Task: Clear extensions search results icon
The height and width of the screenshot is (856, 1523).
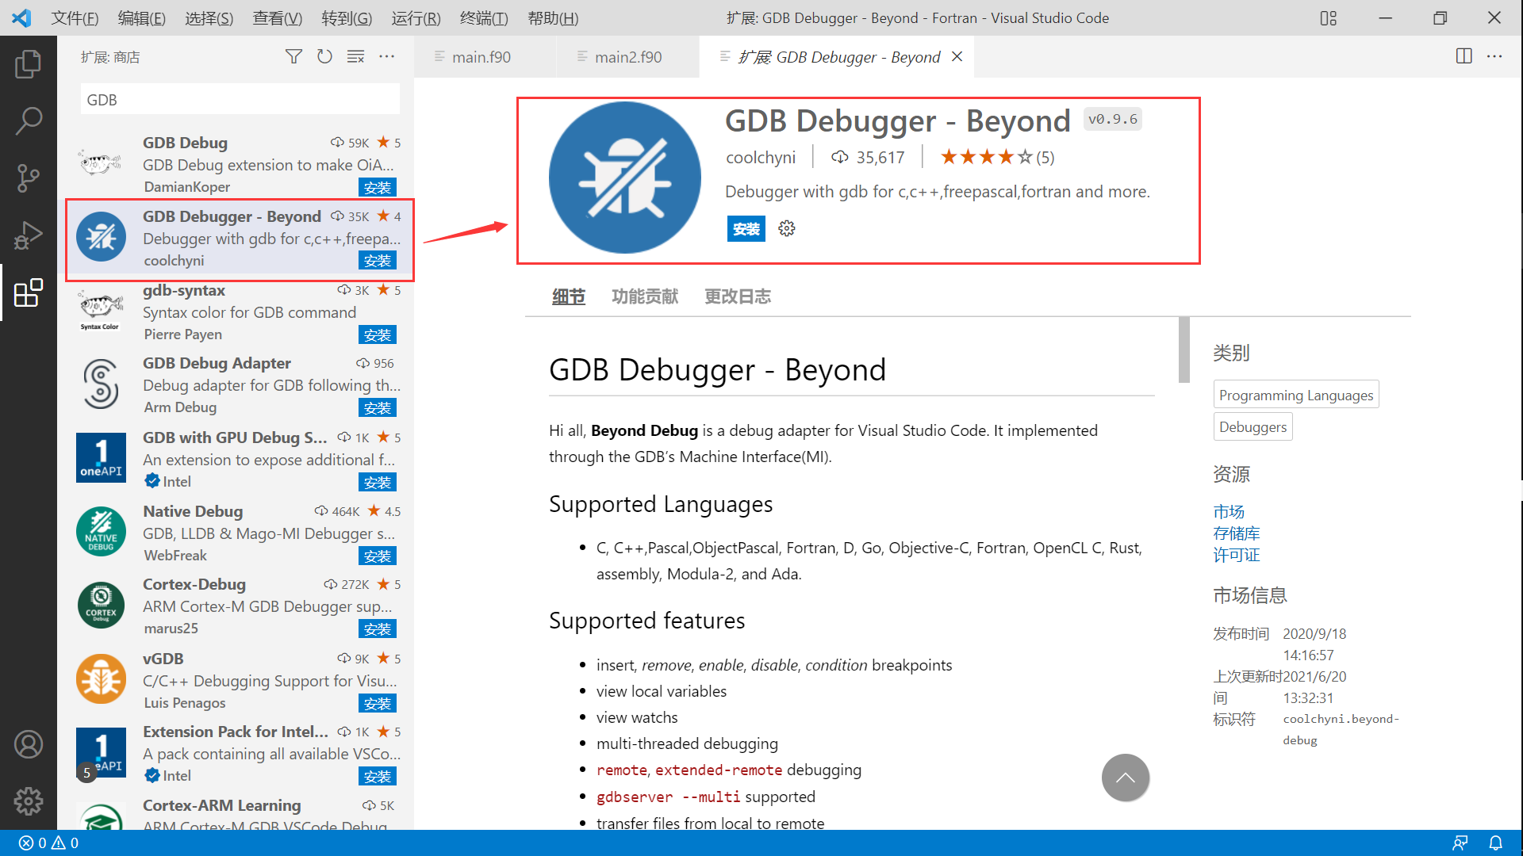Action: (x=355, y=56)
